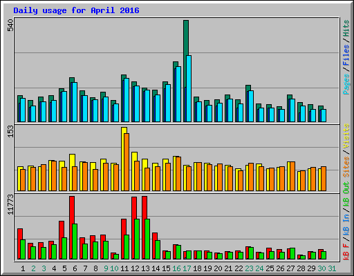Click the green kB Out bar for day 13

(x=147, y=239)
